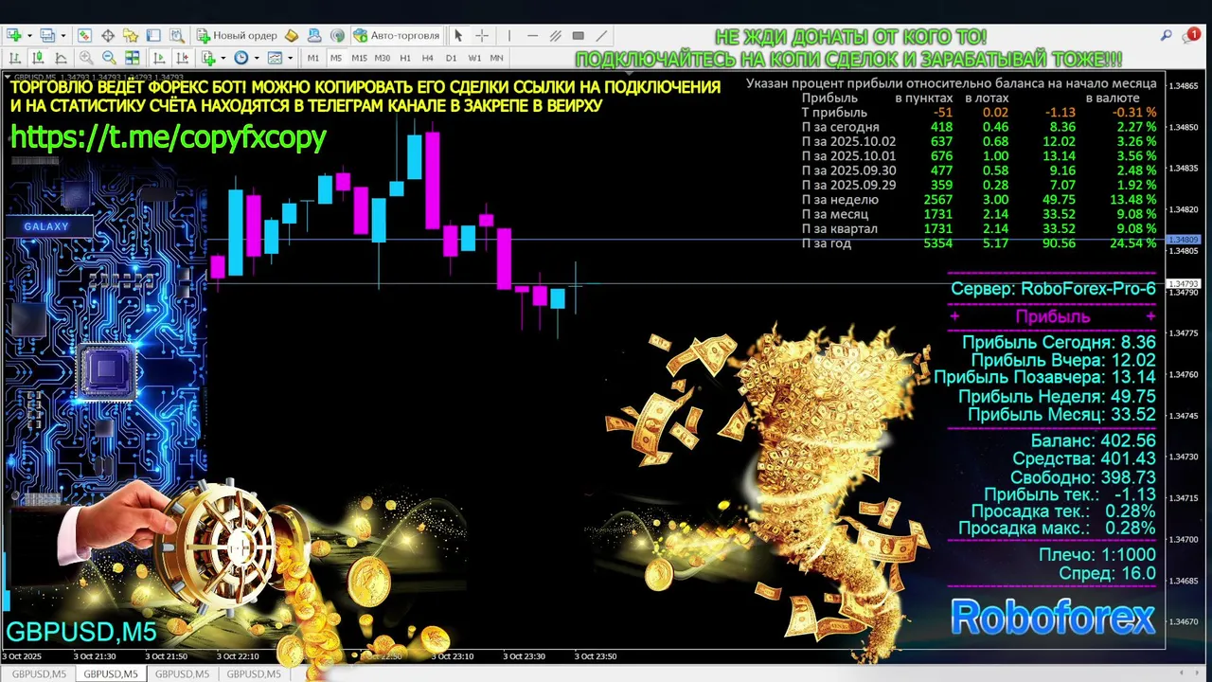Toggle the Авто-торговля button
Image resolution: width=1212 pixels, height=682 pixels.
(396, 35)
